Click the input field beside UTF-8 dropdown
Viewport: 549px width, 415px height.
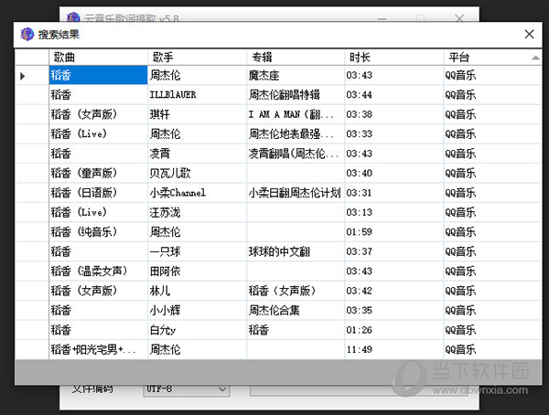tap(357, 389)
